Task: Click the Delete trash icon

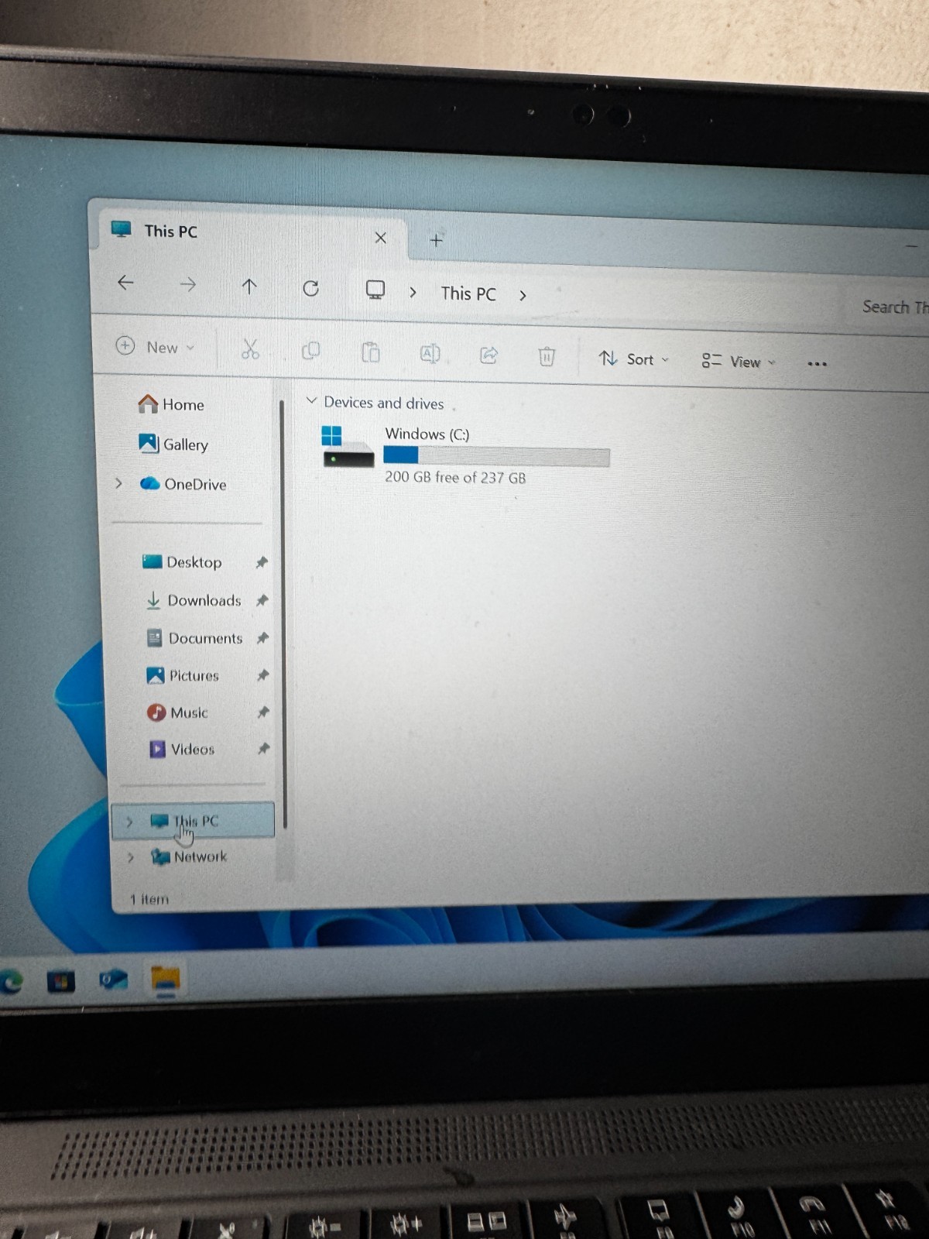Action: 547,356
